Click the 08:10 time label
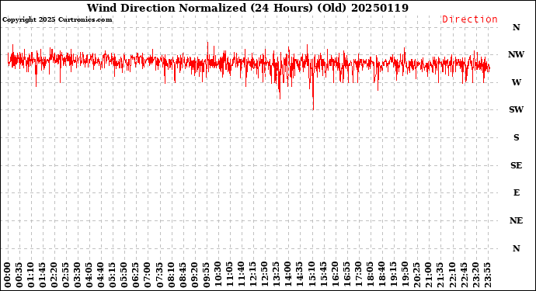Screen dimensions: 536x291 pyautogui.click(x=171, y=275)
